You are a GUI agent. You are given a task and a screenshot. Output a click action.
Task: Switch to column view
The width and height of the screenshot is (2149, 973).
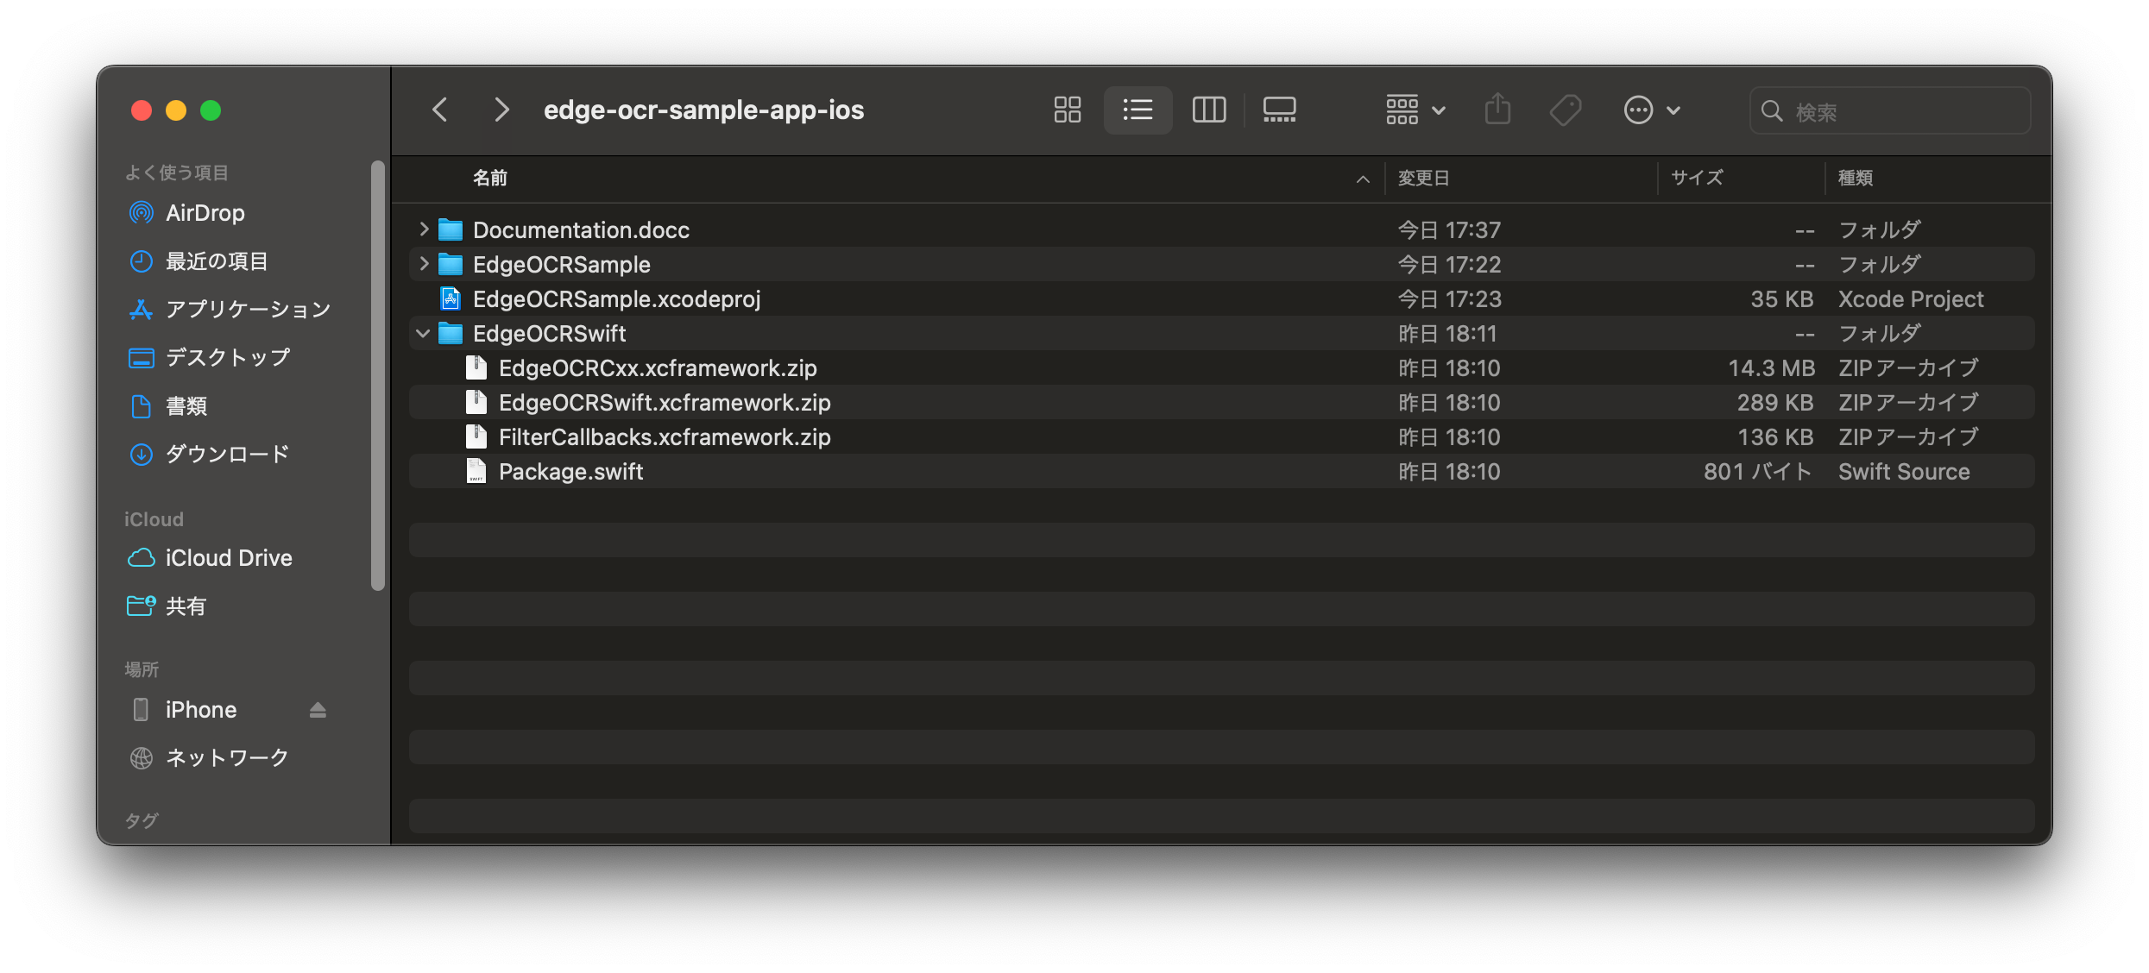tap(1209, 110)
